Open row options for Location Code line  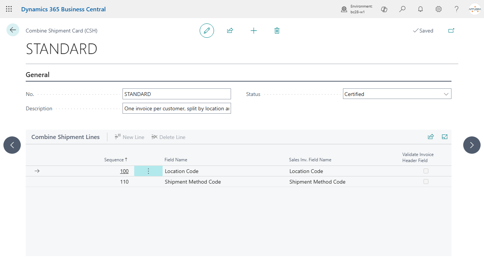(x=148, y=171)
